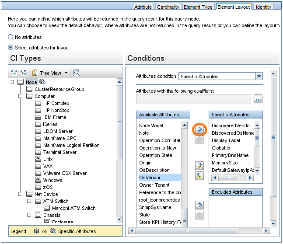The height and width of the screenshot is (244, 283).
Task: Open the Tree View dropdown arrow
Action: (66, 73)
